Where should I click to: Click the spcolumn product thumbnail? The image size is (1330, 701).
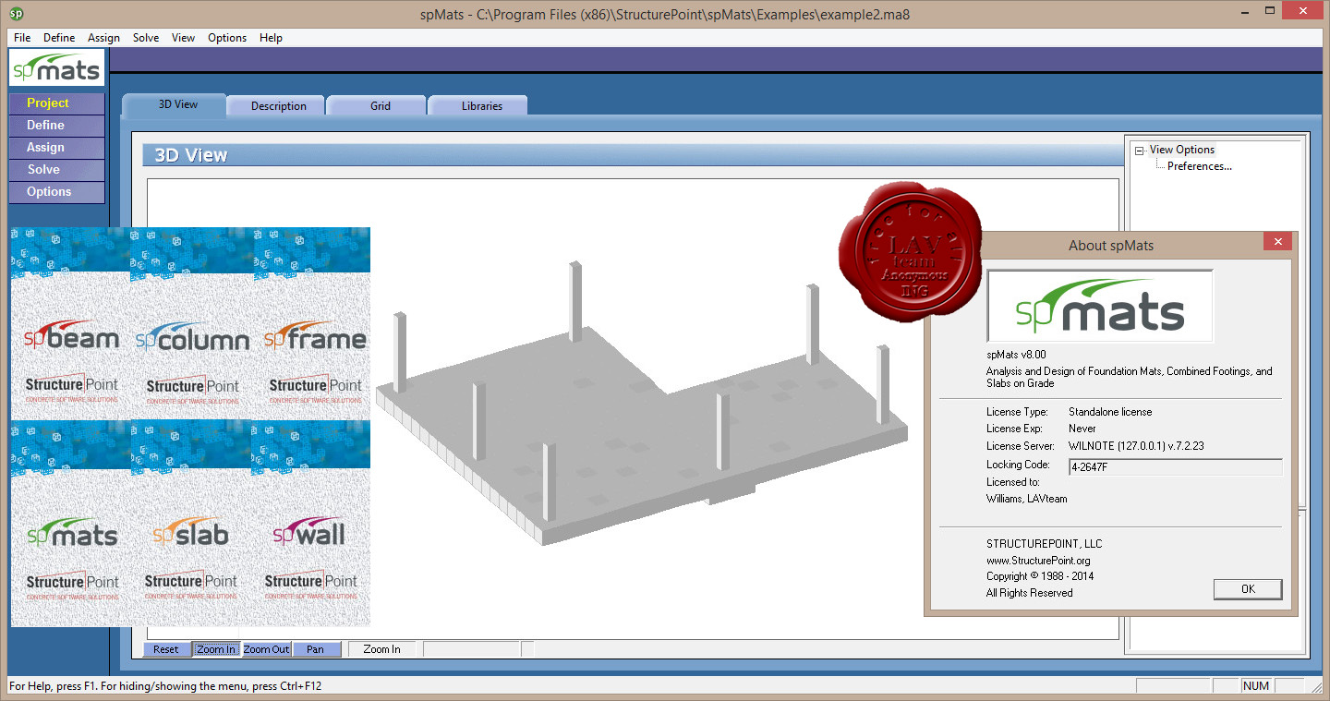tap(192, 323)
